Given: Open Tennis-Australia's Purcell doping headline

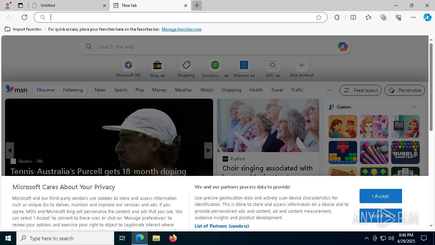Looking at the screenshot, I should coord(98,171).
